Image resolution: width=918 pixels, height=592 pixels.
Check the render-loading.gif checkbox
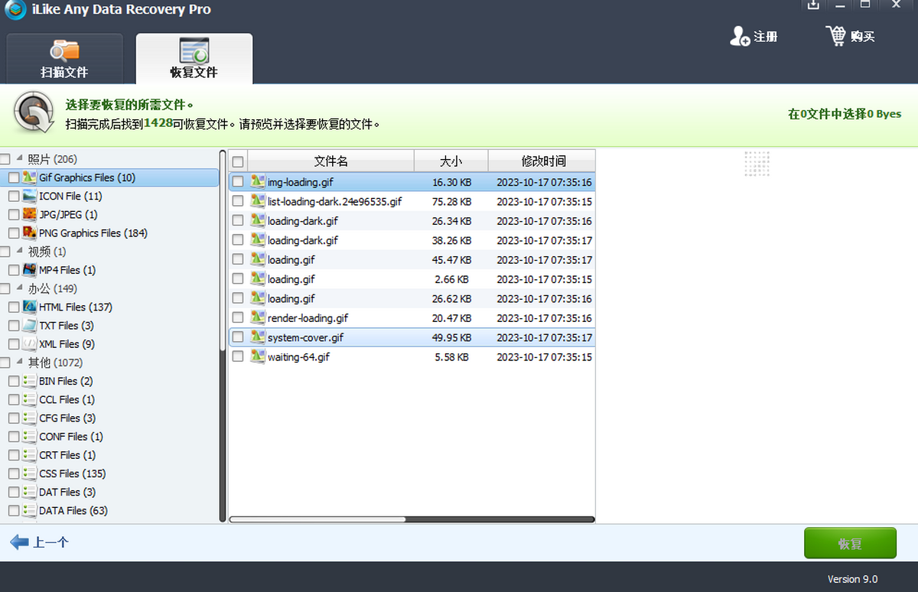click(x=238, y=317)
